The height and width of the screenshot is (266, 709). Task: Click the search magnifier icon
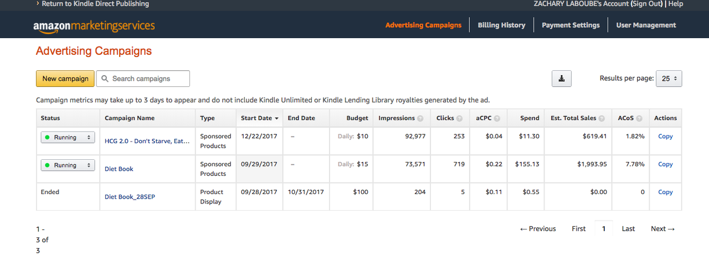coord(105,79)
